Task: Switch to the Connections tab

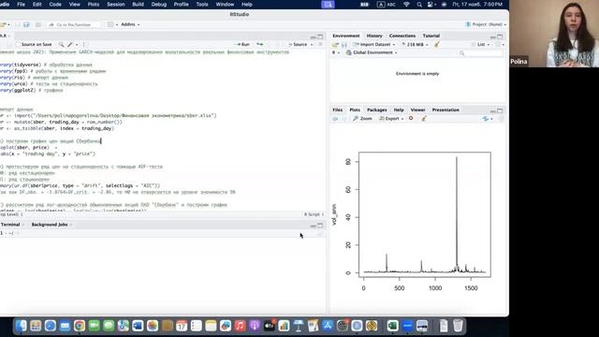Action: coord(402,36)
